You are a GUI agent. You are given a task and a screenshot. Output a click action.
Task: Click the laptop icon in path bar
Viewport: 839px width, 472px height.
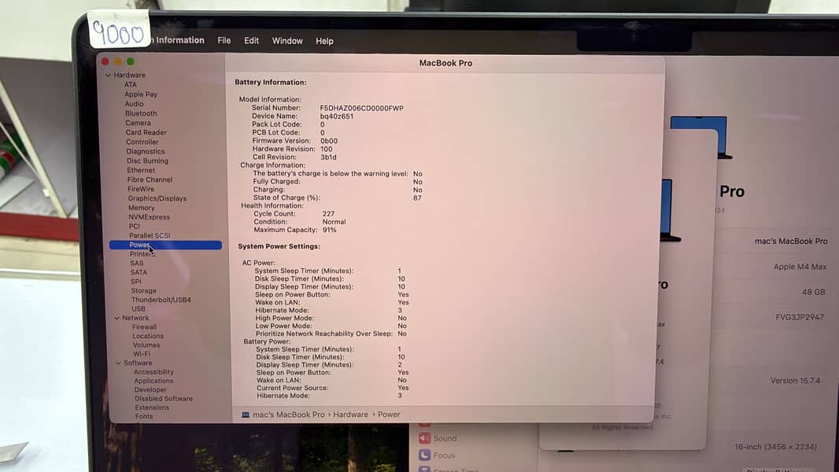tap(246, 415)
